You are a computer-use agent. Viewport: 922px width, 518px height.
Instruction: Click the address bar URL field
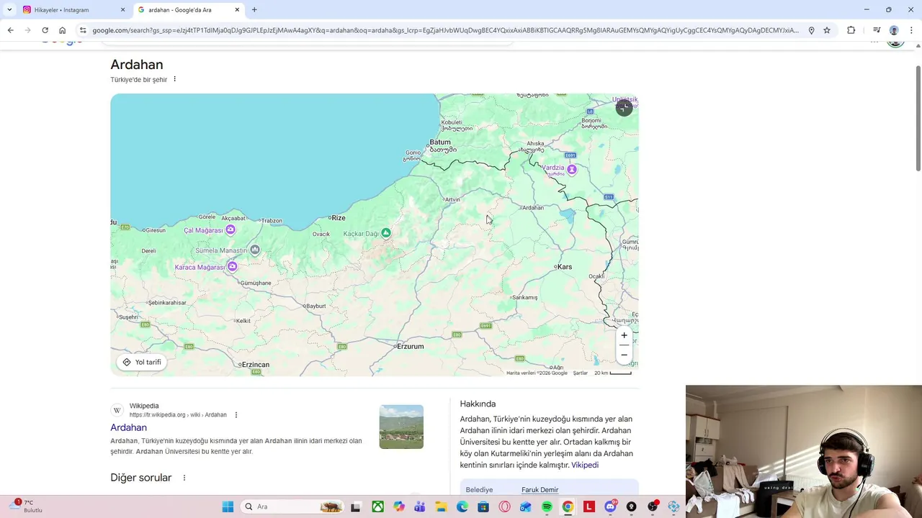tap(445, 30)
